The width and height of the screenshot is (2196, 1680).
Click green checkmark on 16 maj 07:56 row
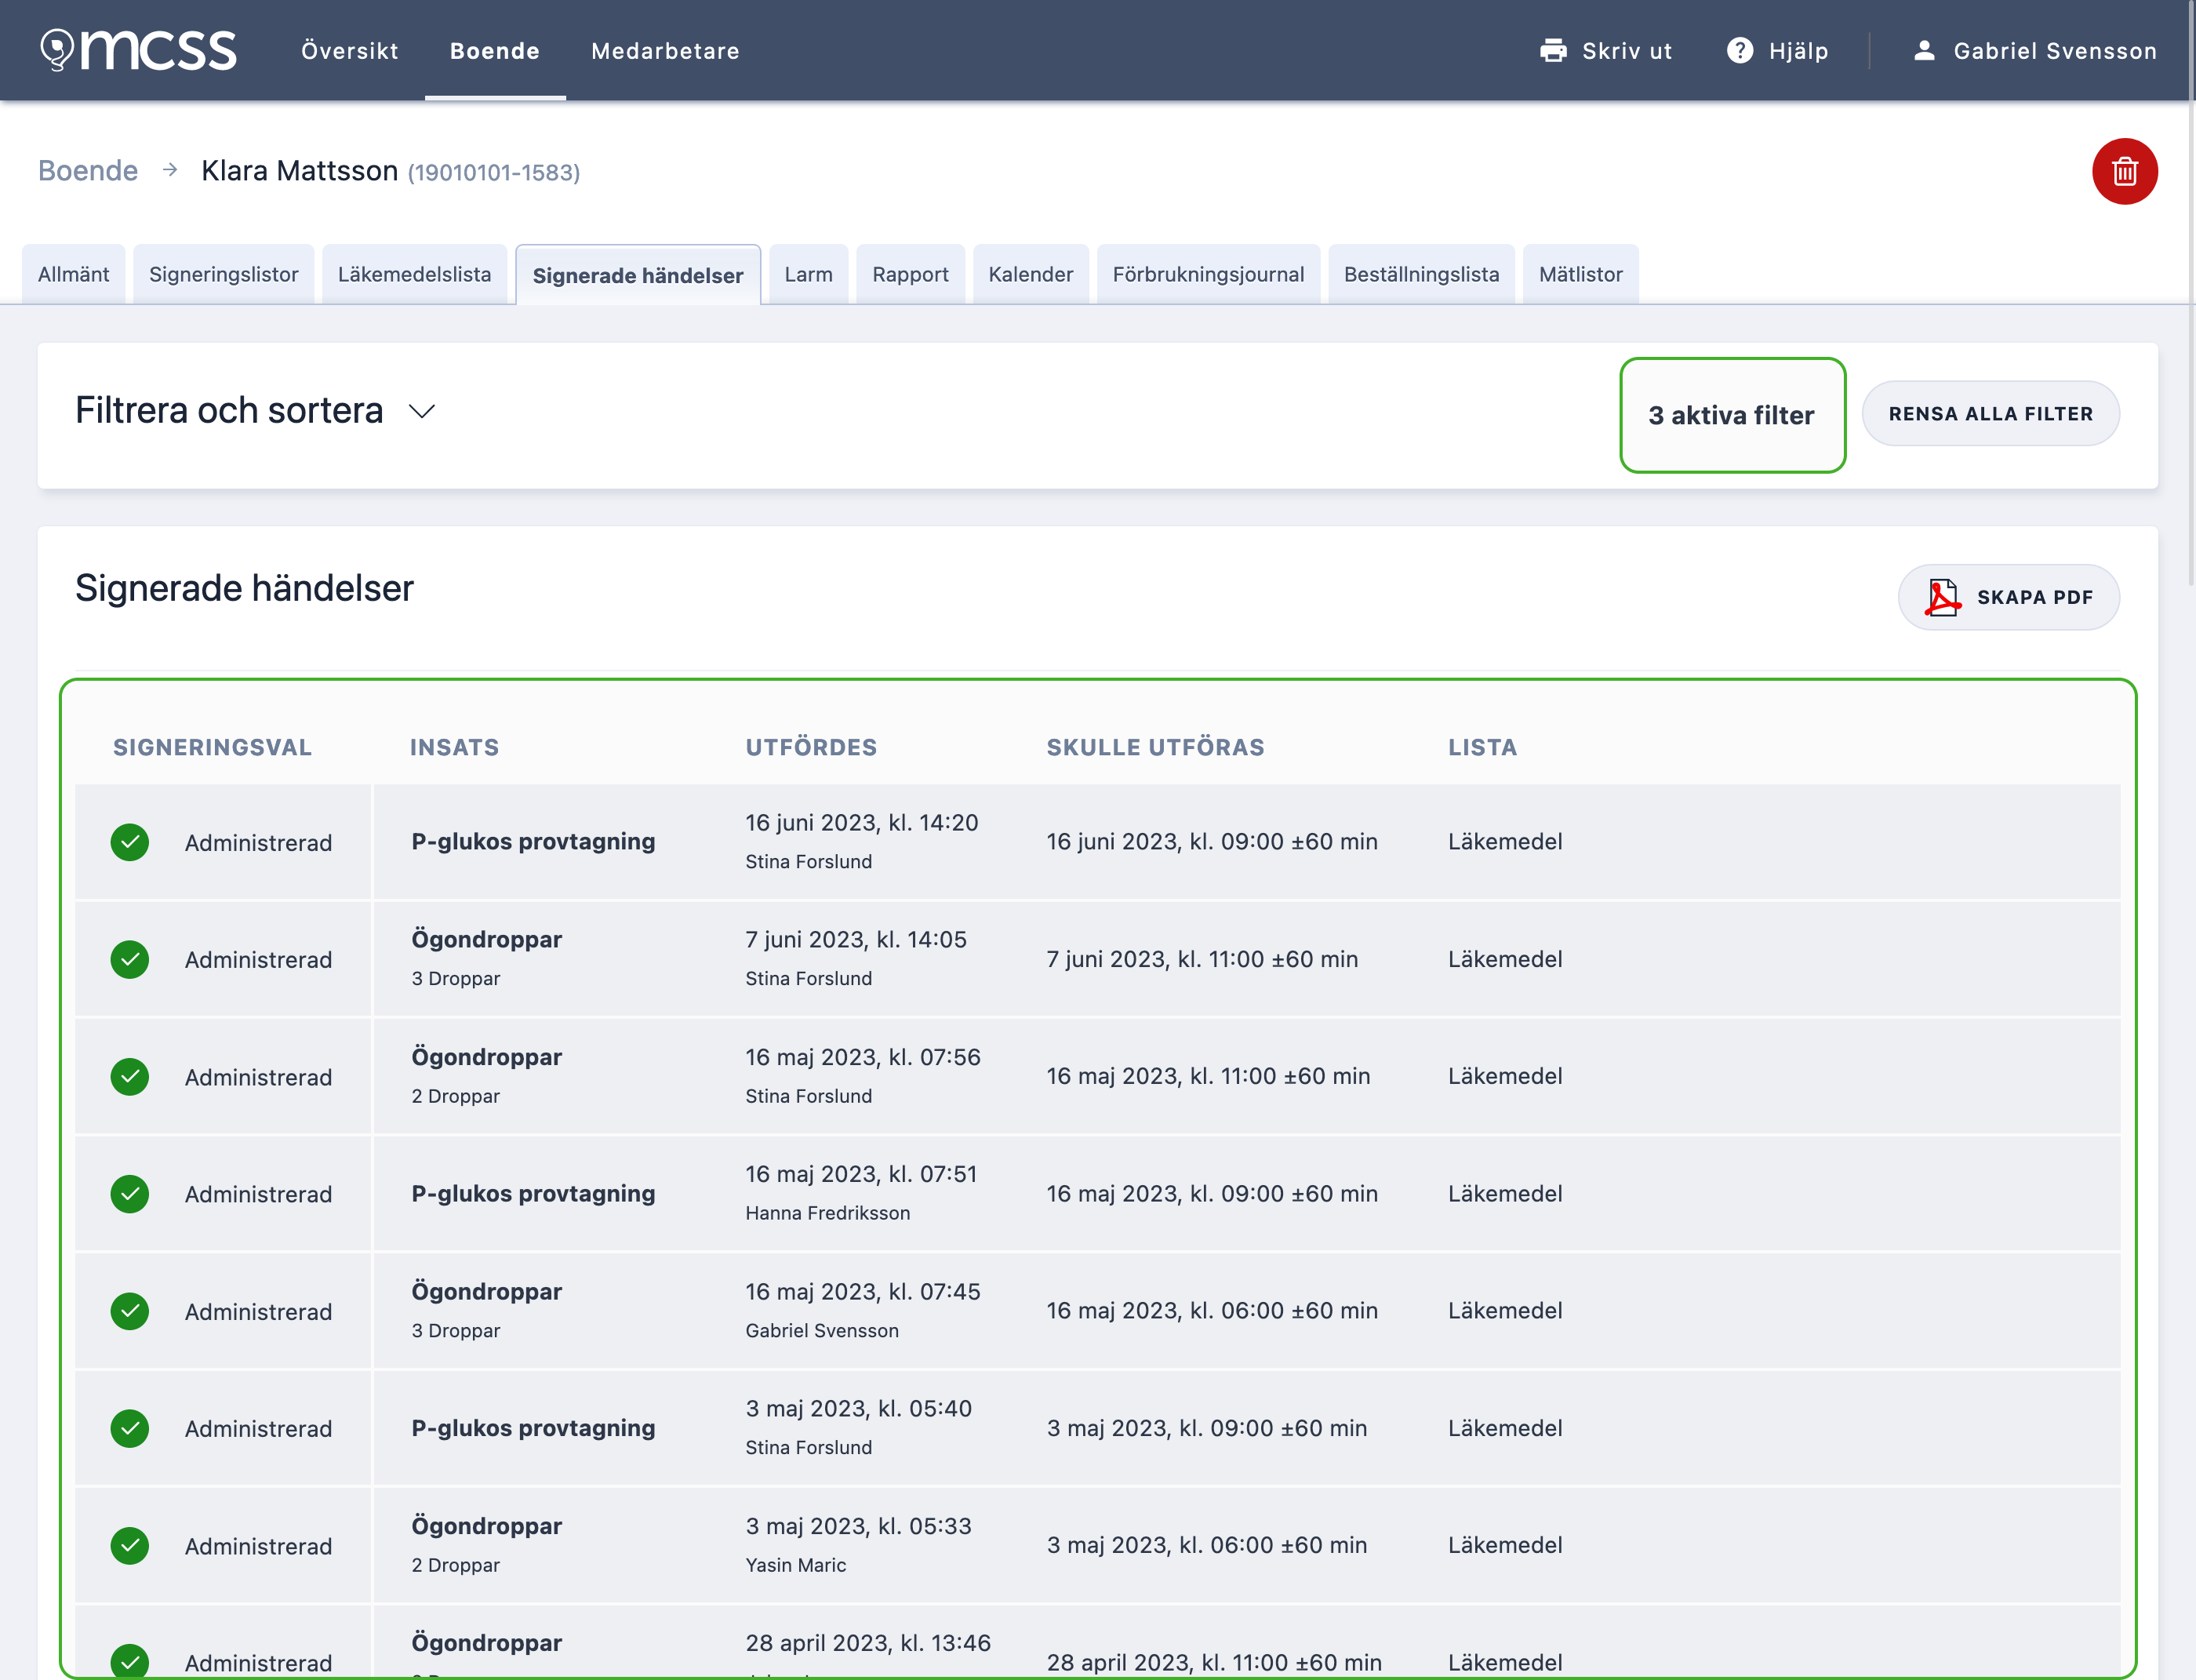coord(130,1077)
